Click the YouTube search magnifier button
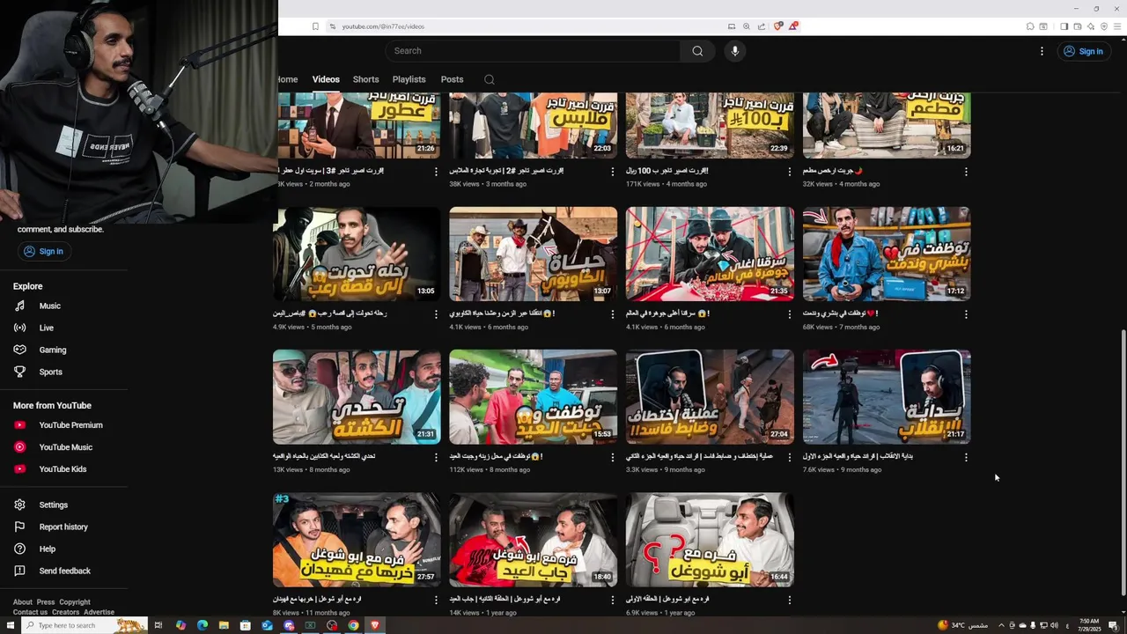The width and height of the screenshot is (1127, 634). click(x=697, y=51)
